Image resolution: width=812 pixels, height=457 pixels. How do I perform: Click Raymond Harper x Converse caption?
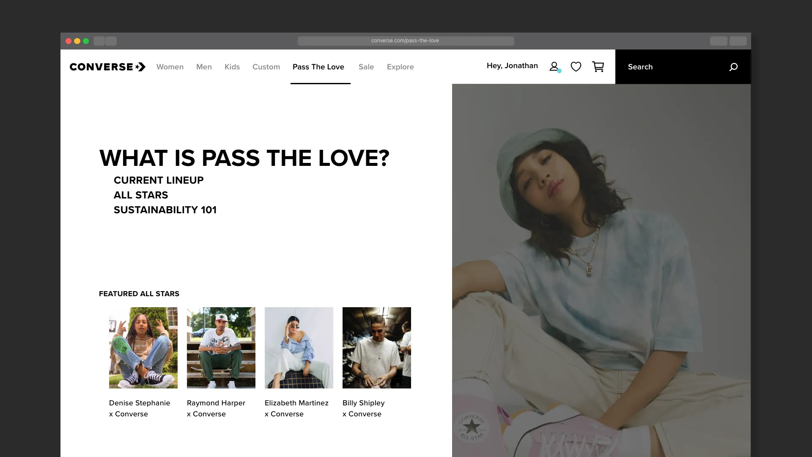(x=216, y=408)
